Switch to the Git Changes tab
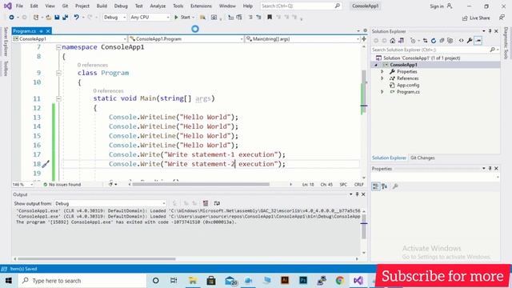This screenshot has width=512, height=288. 422,158
